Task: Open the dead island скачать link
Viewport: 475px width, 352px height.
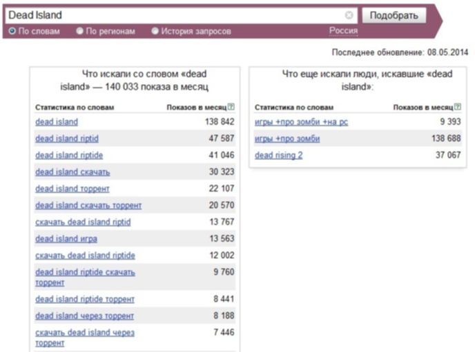Action: (x=72, y=172)
